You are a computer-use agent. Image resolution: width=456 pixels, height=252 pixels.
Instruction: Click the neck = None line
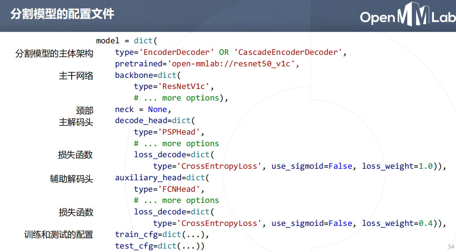pos(143,109)
